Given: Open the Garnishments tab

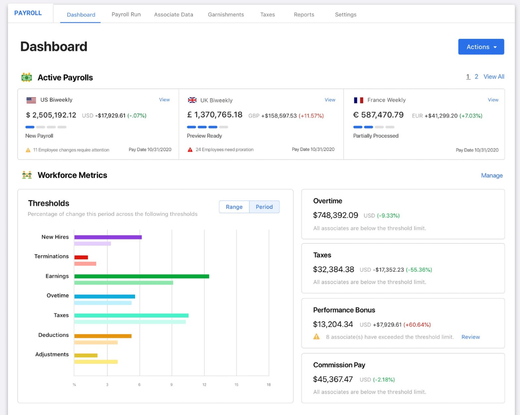Looking at the screenshot, I should tap(226, 15).
